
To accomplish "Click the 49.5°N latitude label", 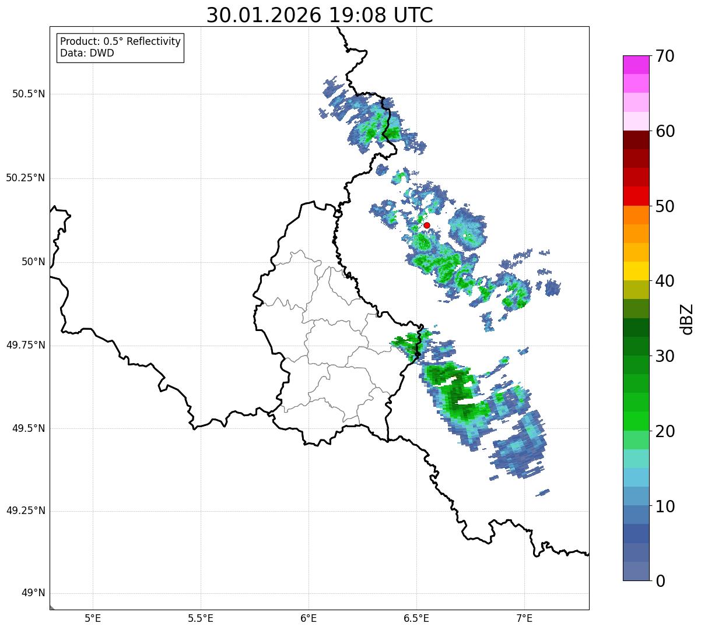I will click(x=29, y=428).
